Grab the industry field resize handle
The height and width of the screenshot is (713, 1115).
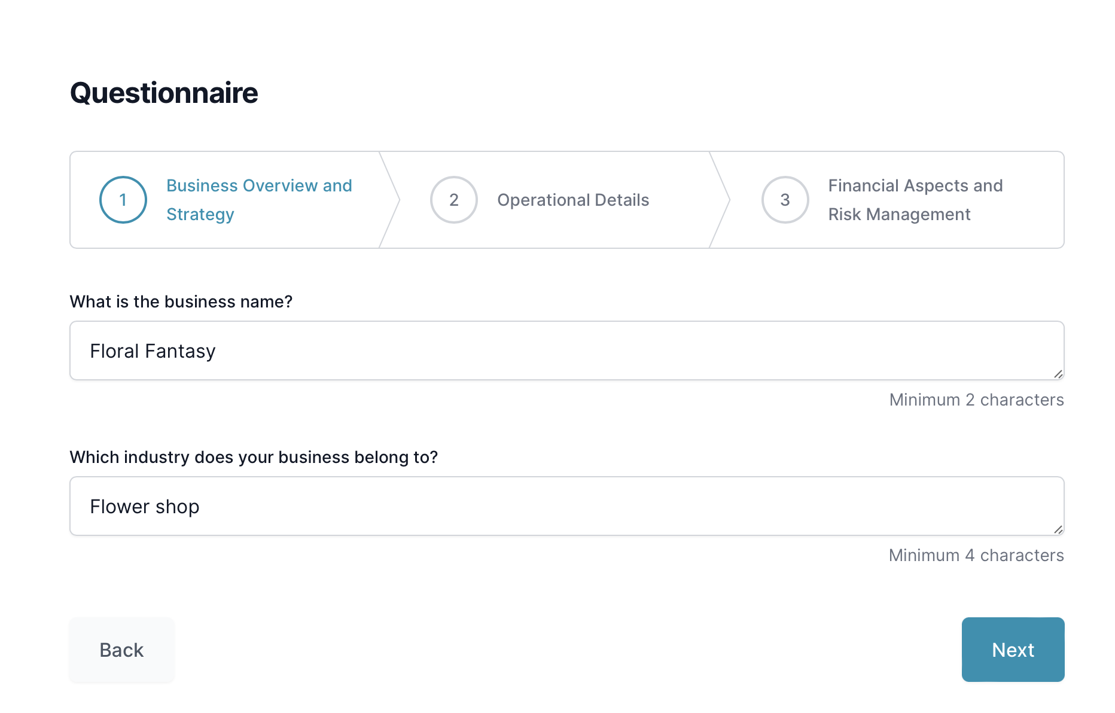tap(1058, 529)
